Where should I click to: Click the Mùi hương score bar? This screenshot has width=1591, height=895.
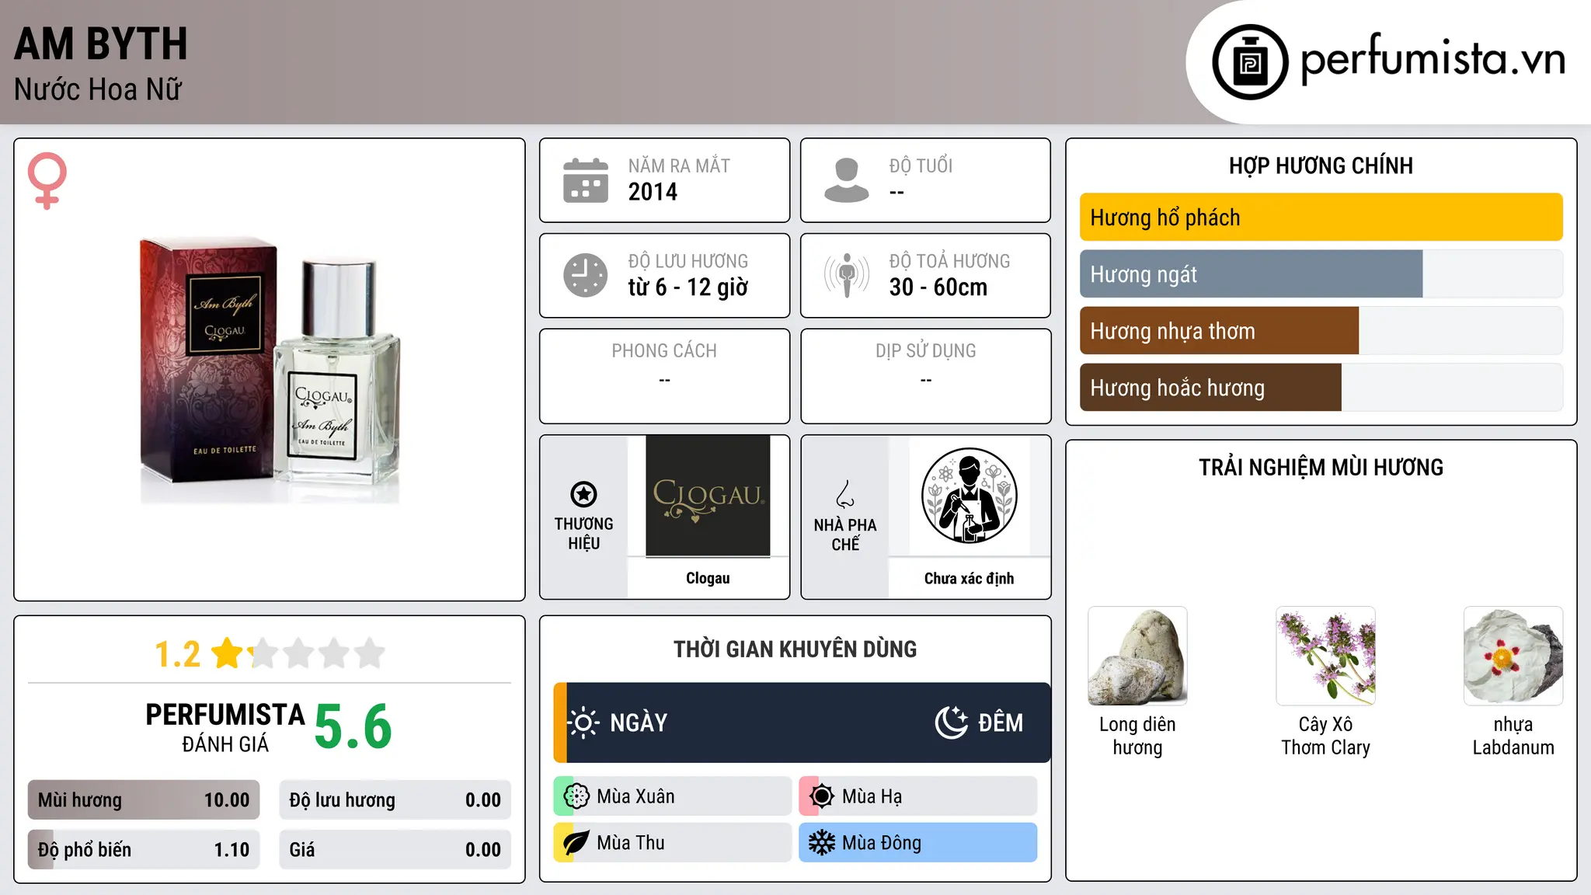[144, 800]
